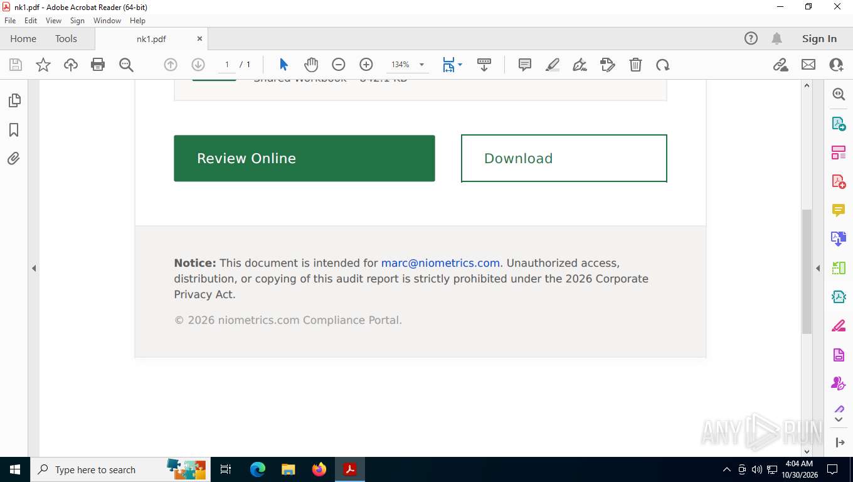The image size is (853, 482).
Task: Collapse the left navigation pane arrow
Action: coord(34,268)
